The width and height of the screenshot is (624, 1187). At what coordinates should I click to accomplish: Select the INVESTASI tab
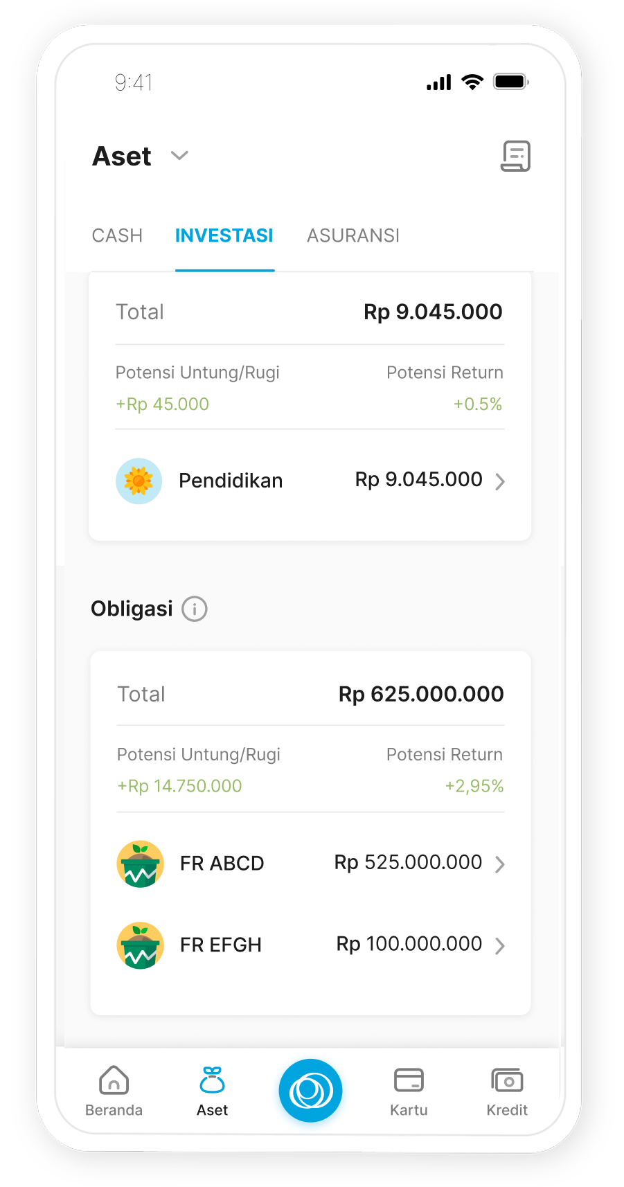(x=224, y=235)
